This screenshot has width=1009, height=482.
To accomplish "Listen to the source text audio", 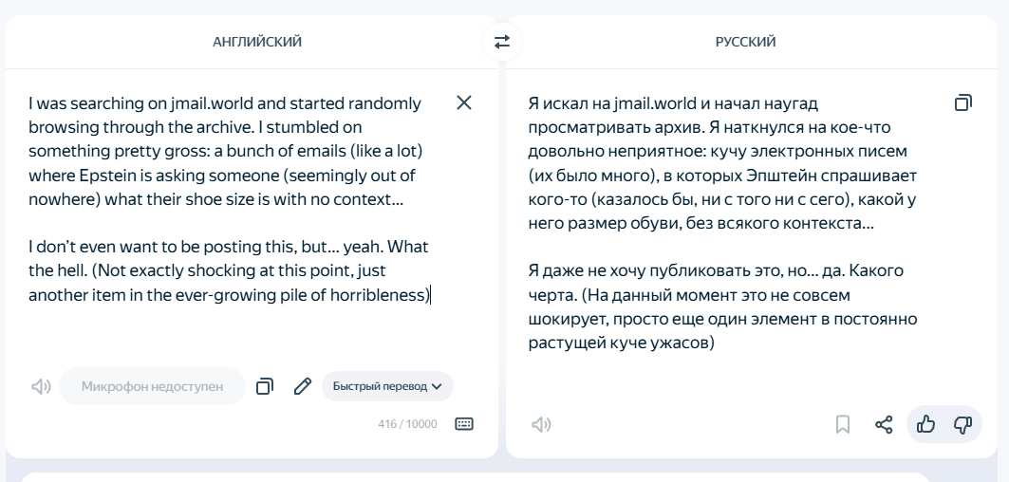I will (x=40, y=386).
